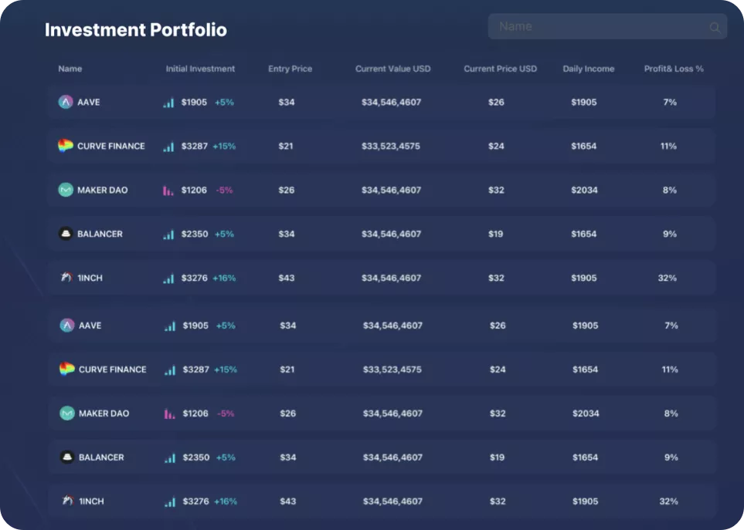Click the 9% profit in second Balancer row
Screen dimensions: 744x530
671,457
